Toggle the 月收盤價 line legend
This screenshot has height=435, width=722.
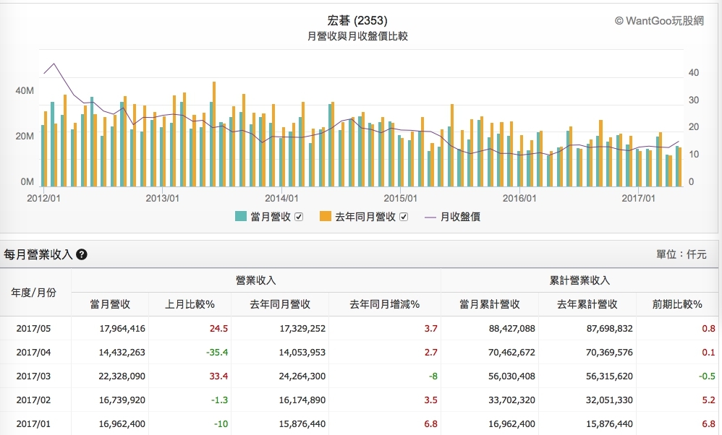(452, 217)
